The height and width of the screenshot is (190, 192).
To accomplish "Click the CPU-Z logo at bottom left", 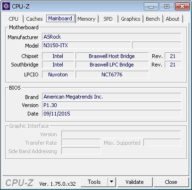I will [19, 183].
